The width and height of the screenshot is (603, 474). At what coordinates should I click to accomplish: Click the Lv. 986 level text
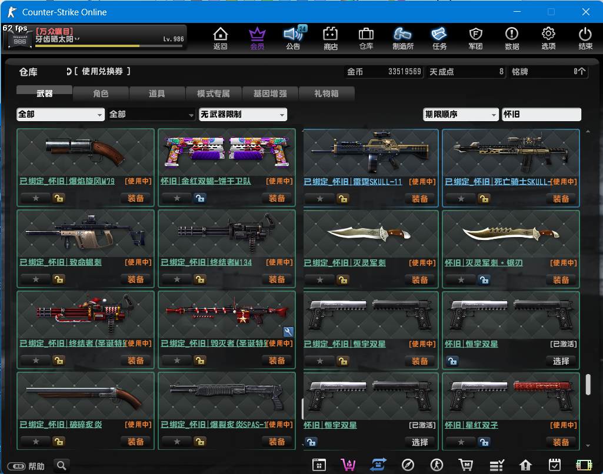(174, 39)
